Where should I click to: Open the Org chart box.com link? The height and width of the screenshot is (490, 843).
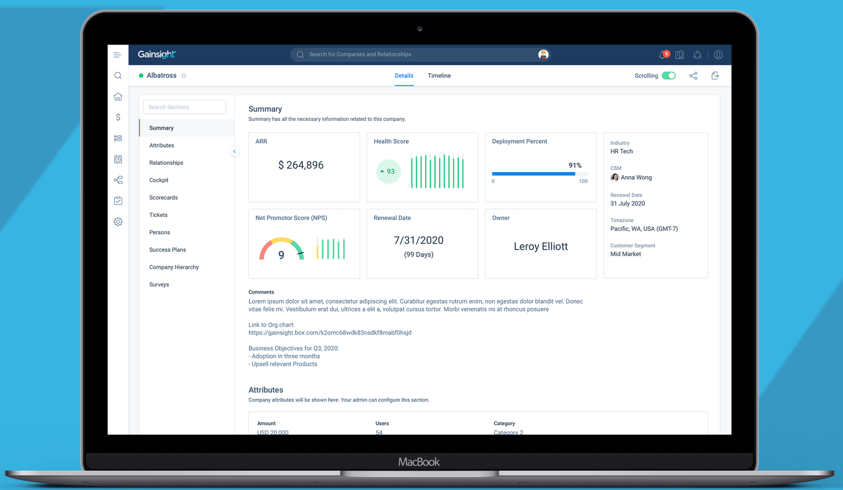pos(330,333)
